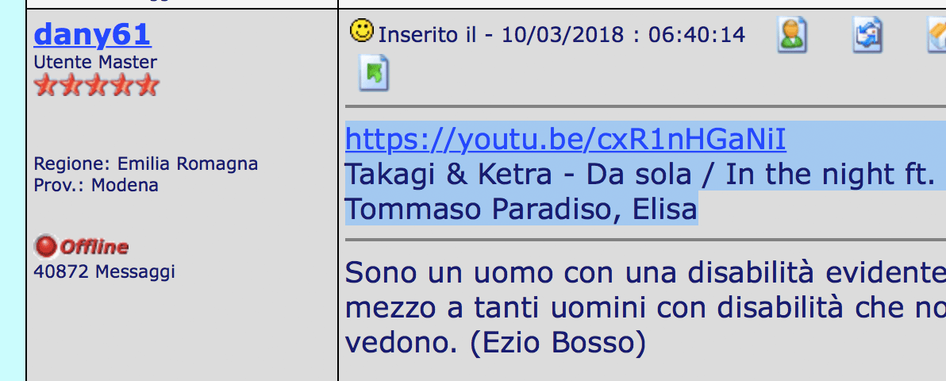Click the red star rating row
This screenshot has height=381, width=946.
(97, 86)
